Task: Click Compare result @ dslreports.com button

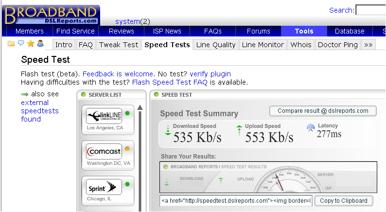Action: (323, 111)
